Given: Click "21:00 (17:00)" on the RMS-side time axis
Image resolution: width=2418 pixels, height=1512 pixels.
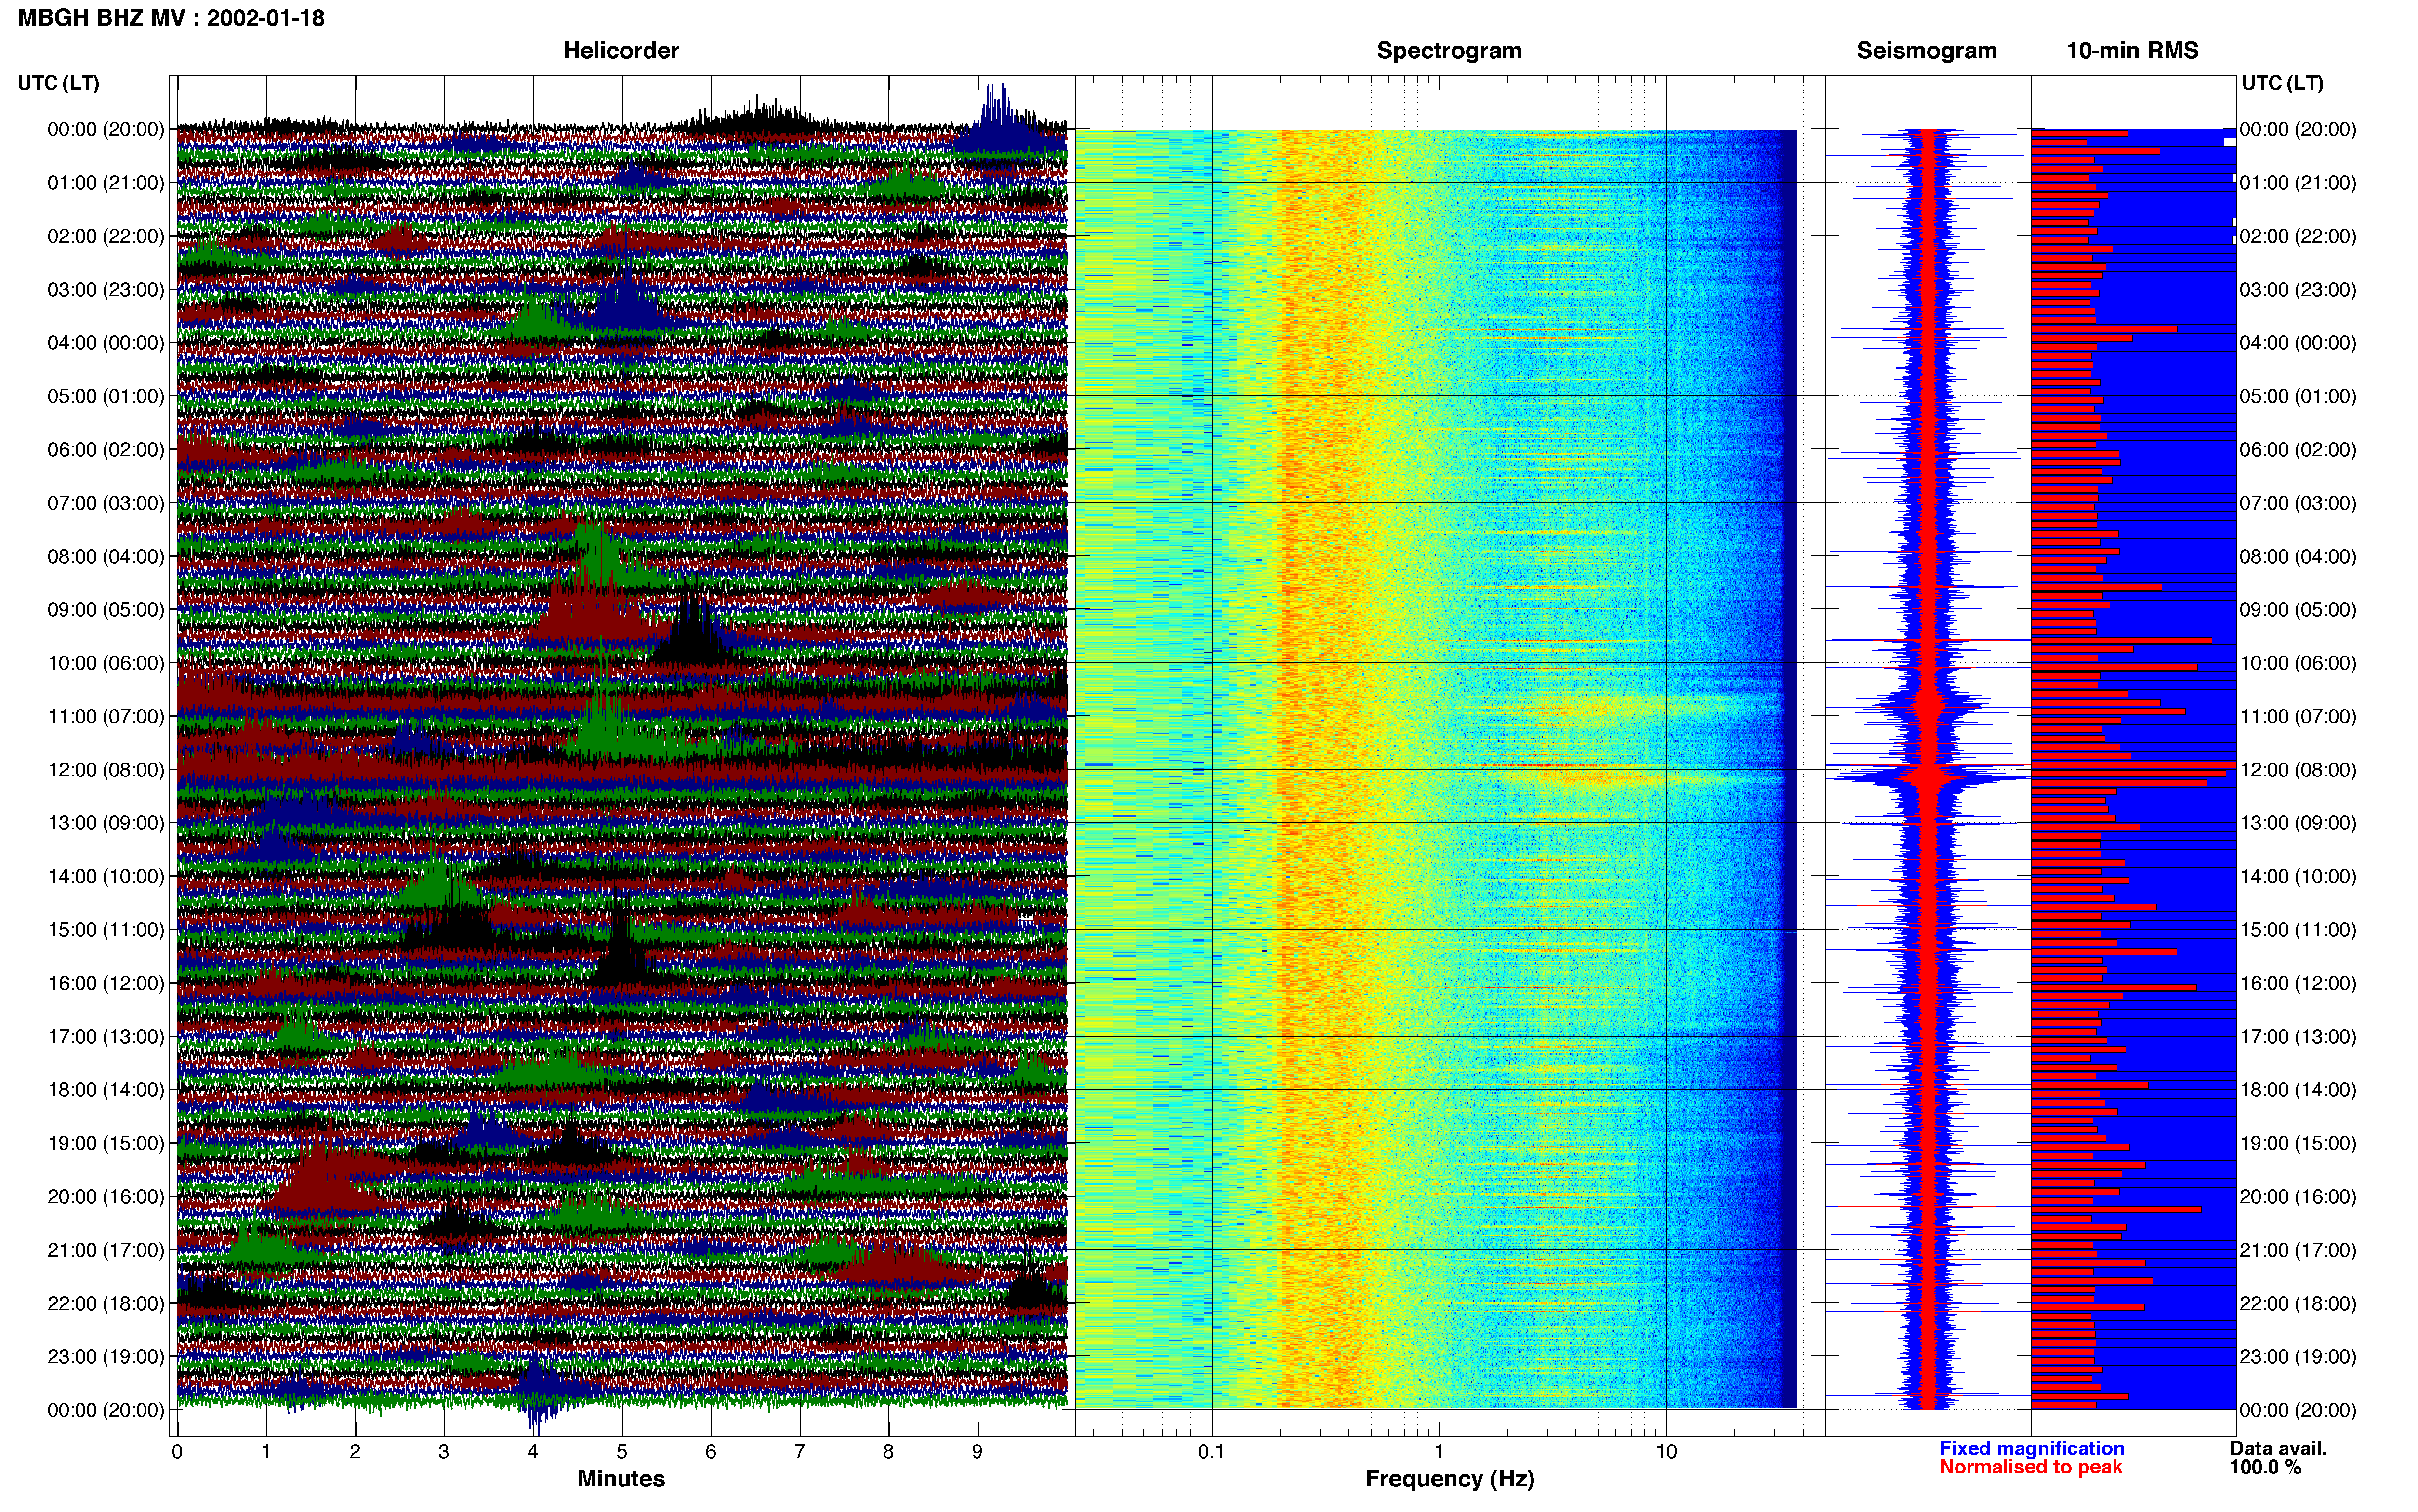Looking at the screenshot, I should tap(2298, 1250).
